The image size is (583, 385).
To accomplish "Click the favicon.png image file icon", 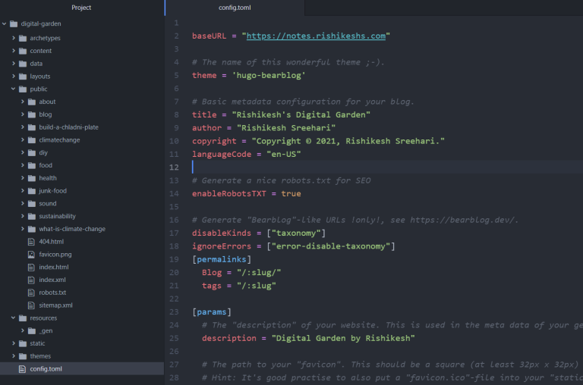I will coord(32,255).
